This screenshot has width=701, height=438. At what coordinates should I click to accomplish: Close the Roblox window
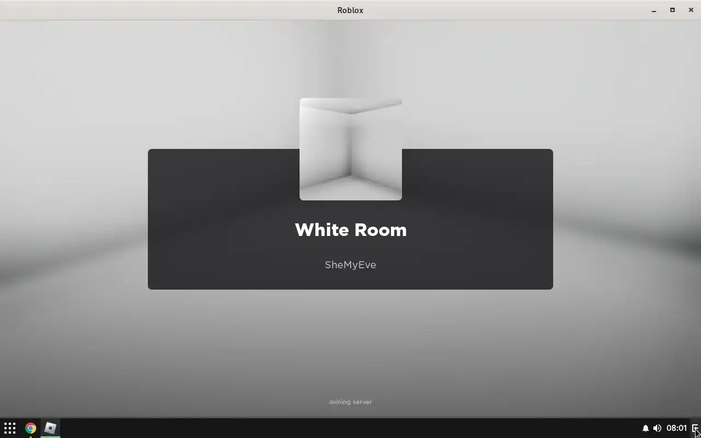691,10
